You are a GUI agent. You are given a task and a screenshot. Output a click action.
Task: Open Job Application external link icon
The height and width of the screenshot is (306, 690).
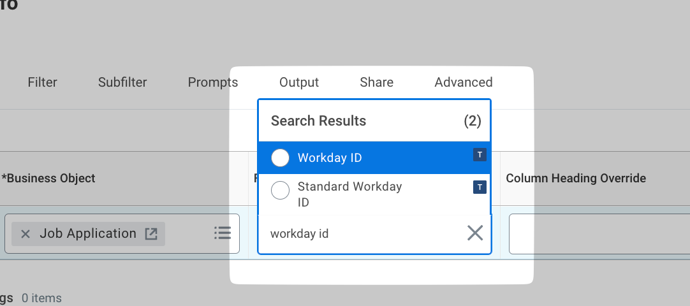[151, 234]
